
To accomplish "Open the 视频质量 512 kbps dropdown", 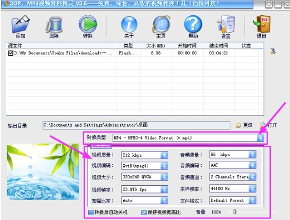I will (x=164, y=155).
